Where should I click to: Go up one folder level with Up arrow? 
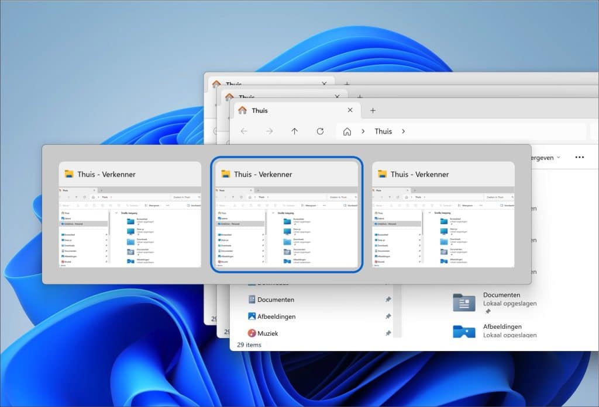click(295, 131)
